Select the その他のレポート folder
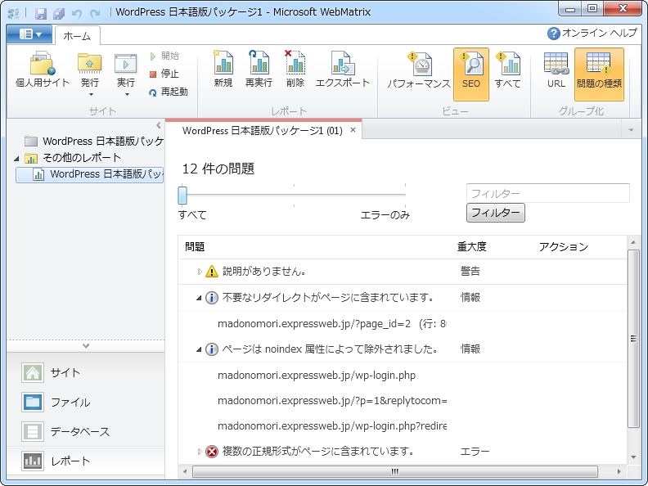 tap(73, 157)
